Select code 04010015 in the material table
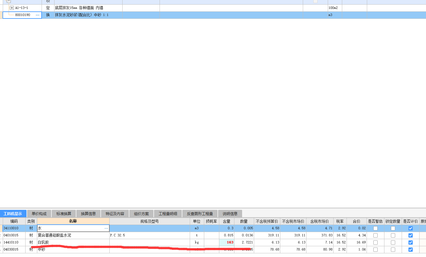 [x=14, y=235]
